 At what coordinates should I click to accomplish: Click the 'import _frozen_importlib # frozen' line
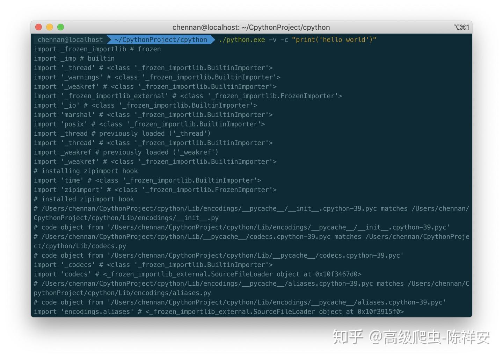97,49
